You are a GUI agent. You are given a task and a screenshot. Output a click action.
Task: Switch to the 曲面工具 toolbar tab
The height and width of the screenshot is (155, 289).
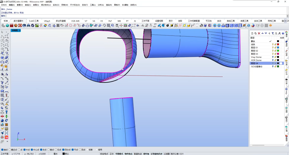tap(244, 21)
